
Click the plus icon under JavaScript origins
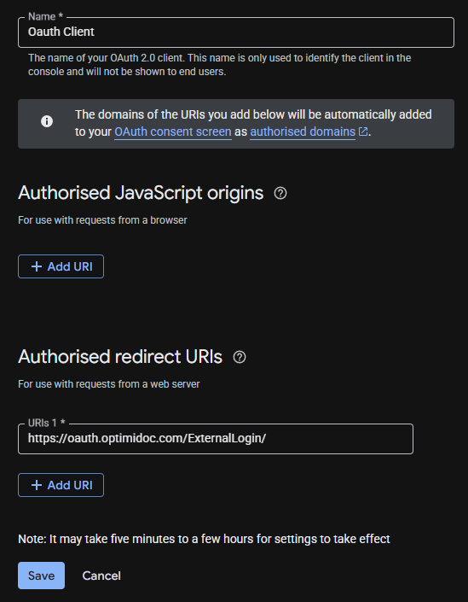click(x=37, y=266)
